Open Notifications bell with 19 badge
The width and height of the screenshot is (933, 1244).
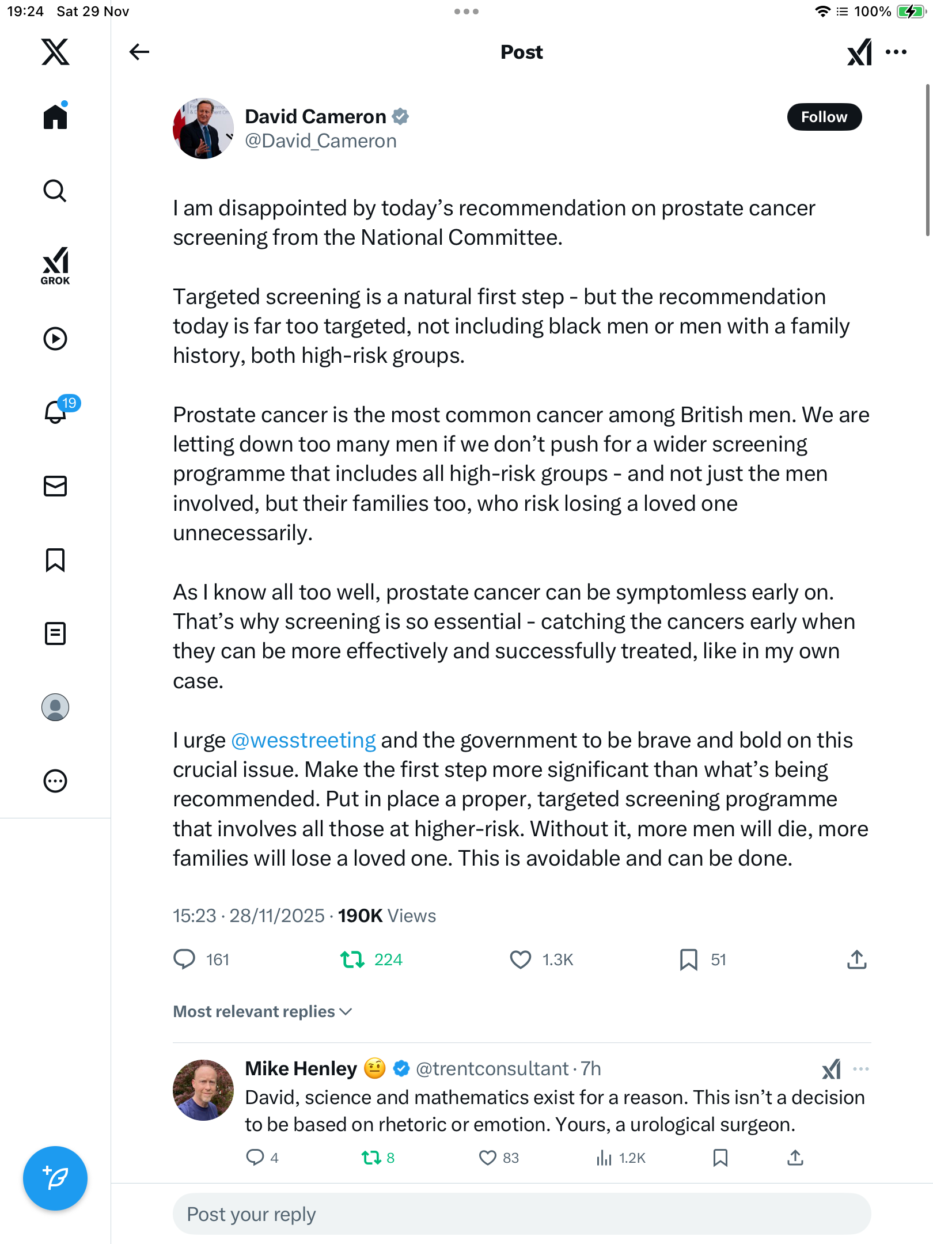pyautogui.click(x=56, y=411)
